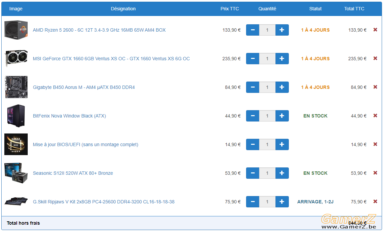Decrease Mise à jour BIOS/UEFI quantity

(253, 144)
